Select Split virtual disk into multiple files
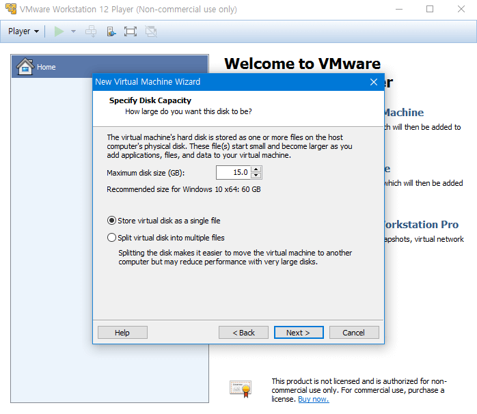This screenshot has height=414, width=477. 112,238
